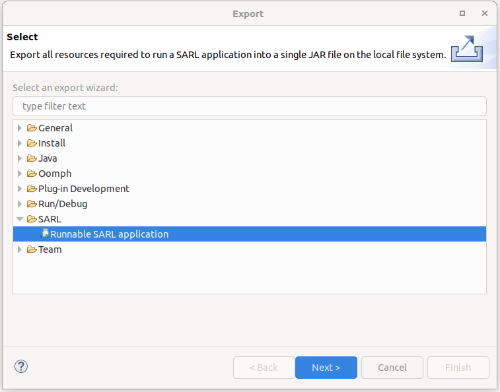Click the disabled Back button
This screenshot has height=392, width=500.
click(x=264, y=368)
